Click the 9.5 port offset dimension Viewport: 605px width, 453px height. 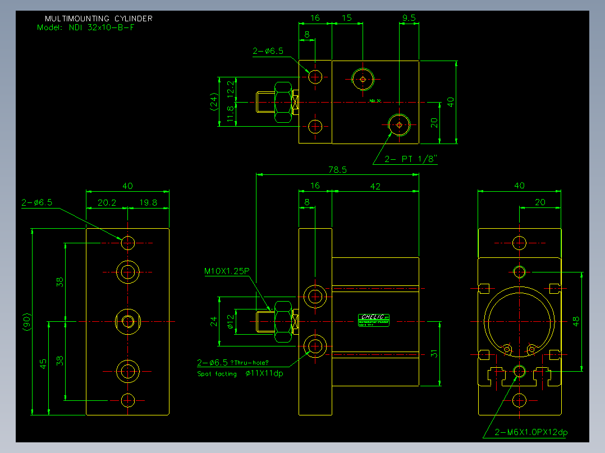[x=409, y=18]
